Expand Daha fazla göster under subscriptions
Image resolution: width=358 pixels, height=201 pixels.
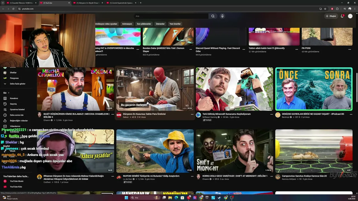(x=17, y=84)
